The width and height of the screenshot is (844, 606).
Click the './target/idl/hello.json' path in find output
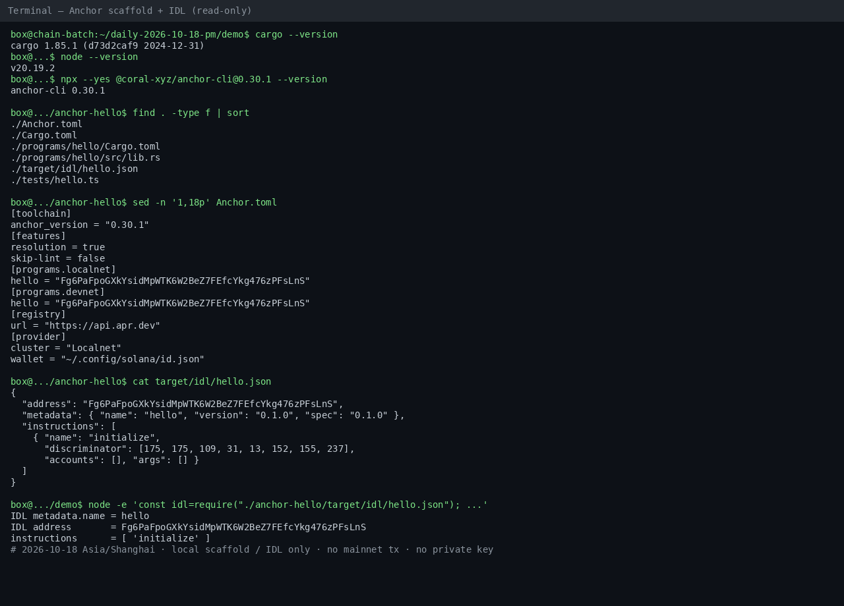[75, 169]
